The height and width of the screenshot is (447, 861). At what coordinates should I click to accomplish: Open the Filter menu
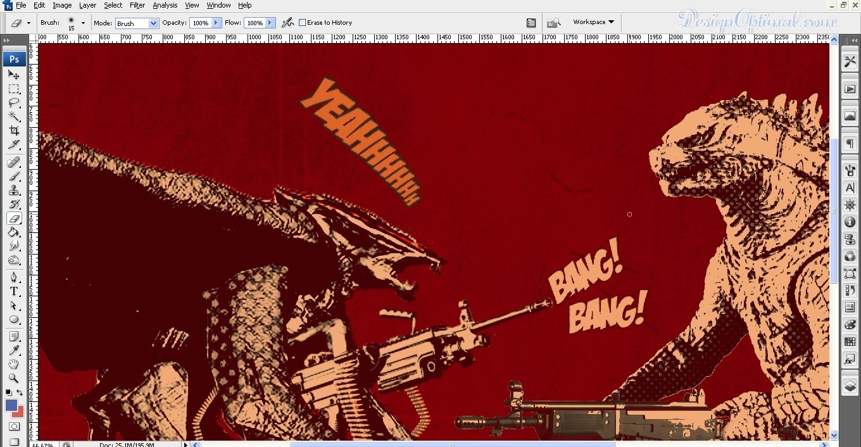click(137, 5)
